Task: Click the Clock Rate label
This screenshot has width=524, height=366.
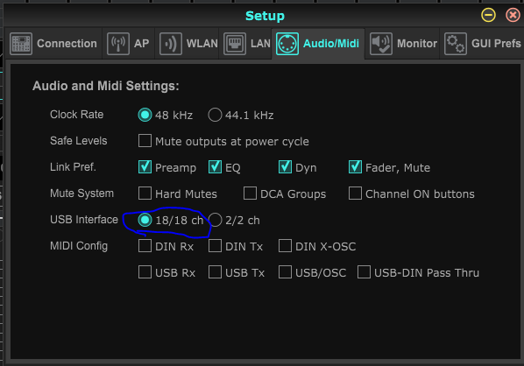Action: pos(77,115)
